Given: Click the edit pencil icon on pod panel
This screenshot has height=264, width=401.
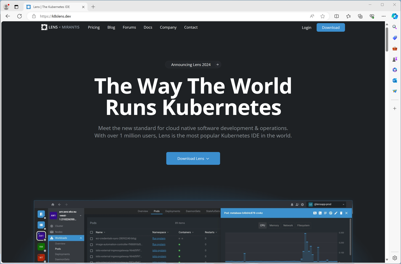Looking at the screenshot, I should (x=336, y=213).
